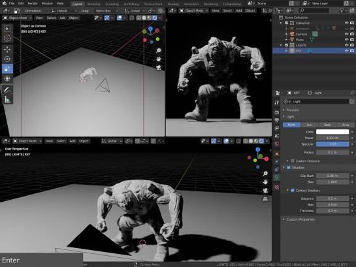Viewport: 356px width, 267px height.
Task: Open Object properties tab (orange square)
Action: click(x=276, y=153)
